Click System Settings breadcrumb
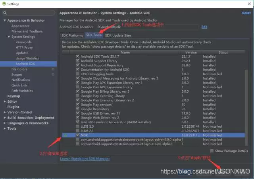 (x=113, y=13)
